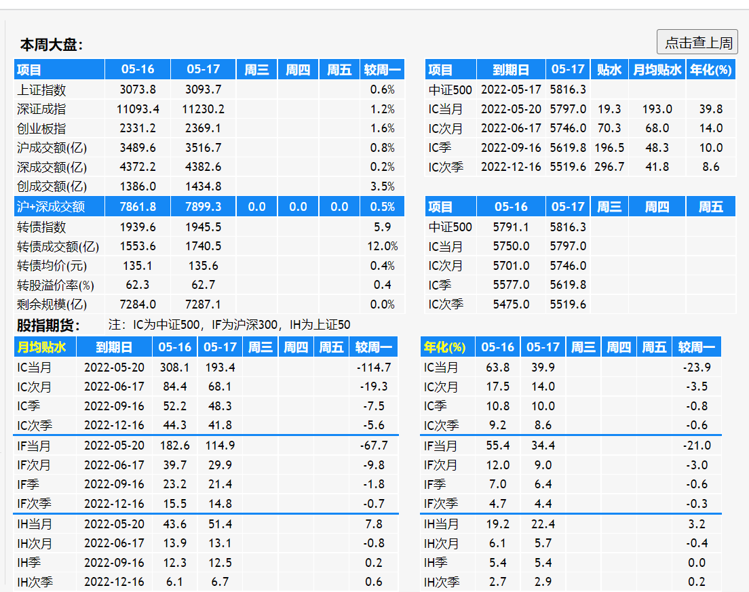Click the 12.0% 转债成交额 change cell
This screenshot has height=592, width=749.
(382, 246)
